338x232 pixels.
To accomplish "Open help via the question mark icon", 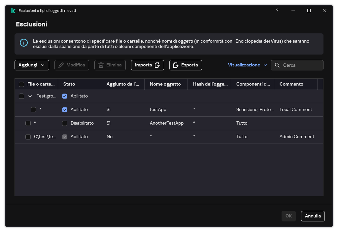I will coord(277,11).
